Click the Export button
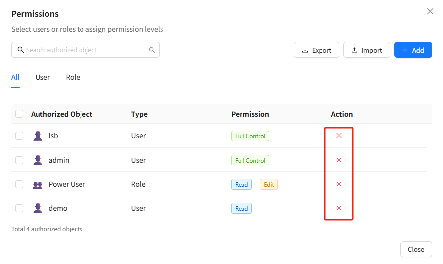The height and width of the screenshot is (264, 443). [x=316, y=50]
